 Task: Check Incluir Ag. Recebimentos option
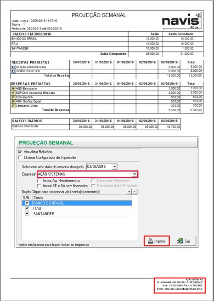click(39, 181)
